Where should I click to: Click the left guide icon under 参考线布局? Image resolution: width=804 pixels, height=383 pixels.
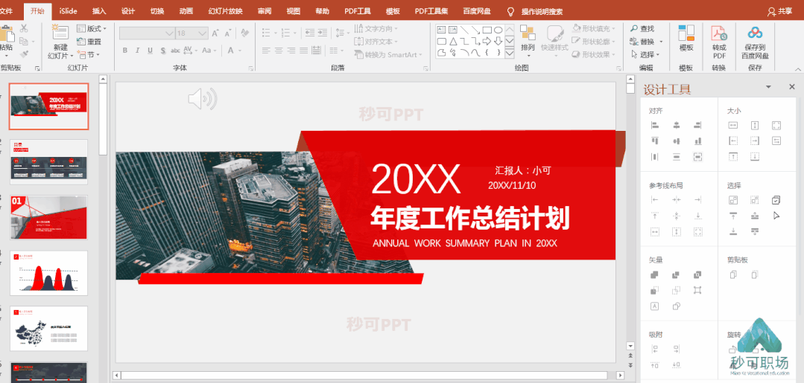(x=655, y=200)
